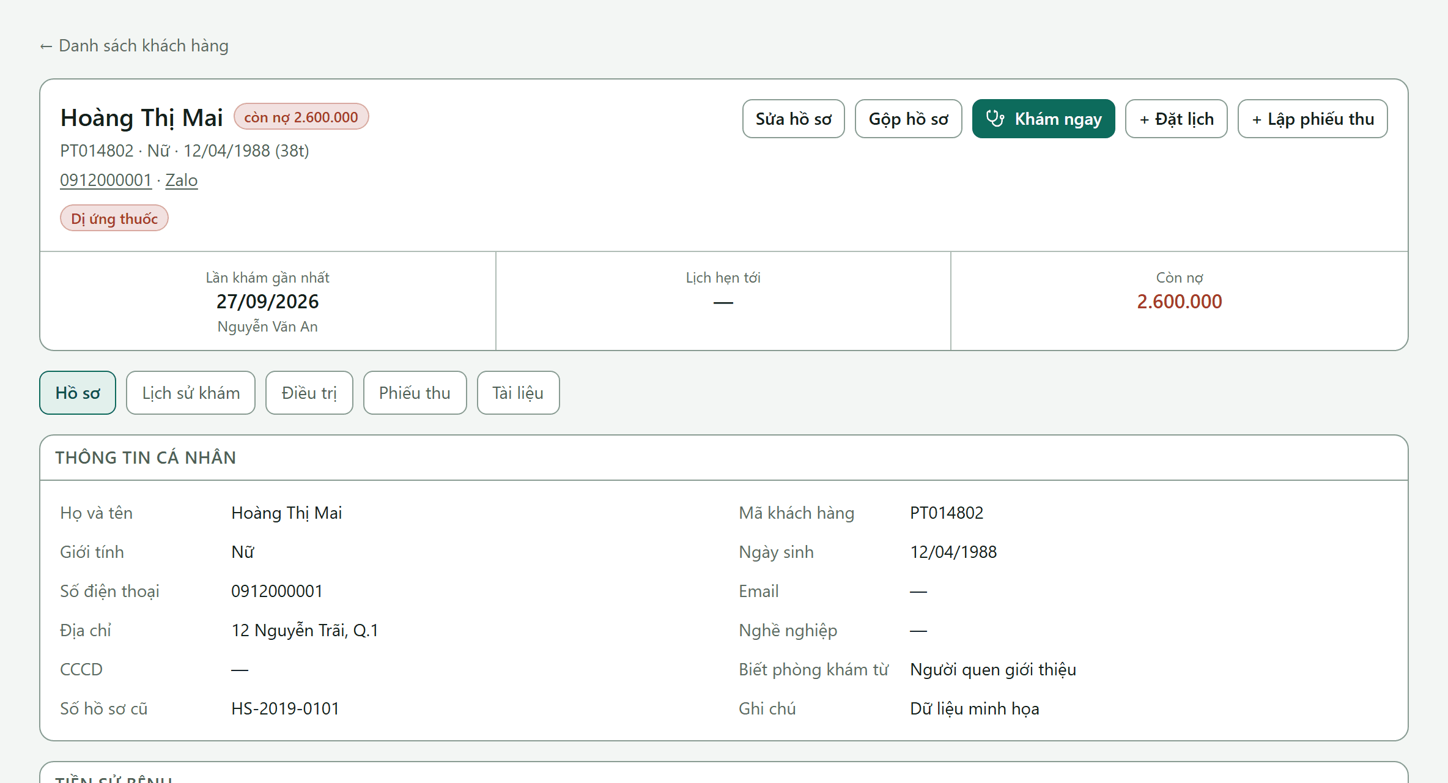Viewport: 1448px width, 783px height.
Task: Click the stethoscope icon in Khám ngay
Action: [995, 119]
